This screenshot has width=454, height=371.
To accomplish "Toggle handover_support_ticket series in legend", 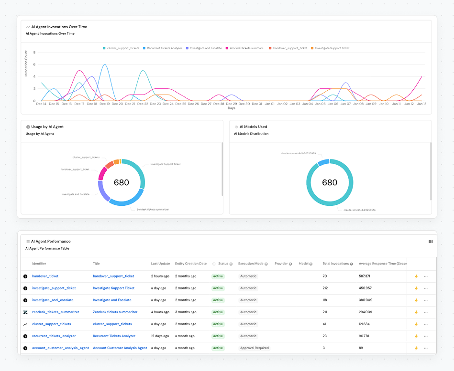I will click(288, 48).
